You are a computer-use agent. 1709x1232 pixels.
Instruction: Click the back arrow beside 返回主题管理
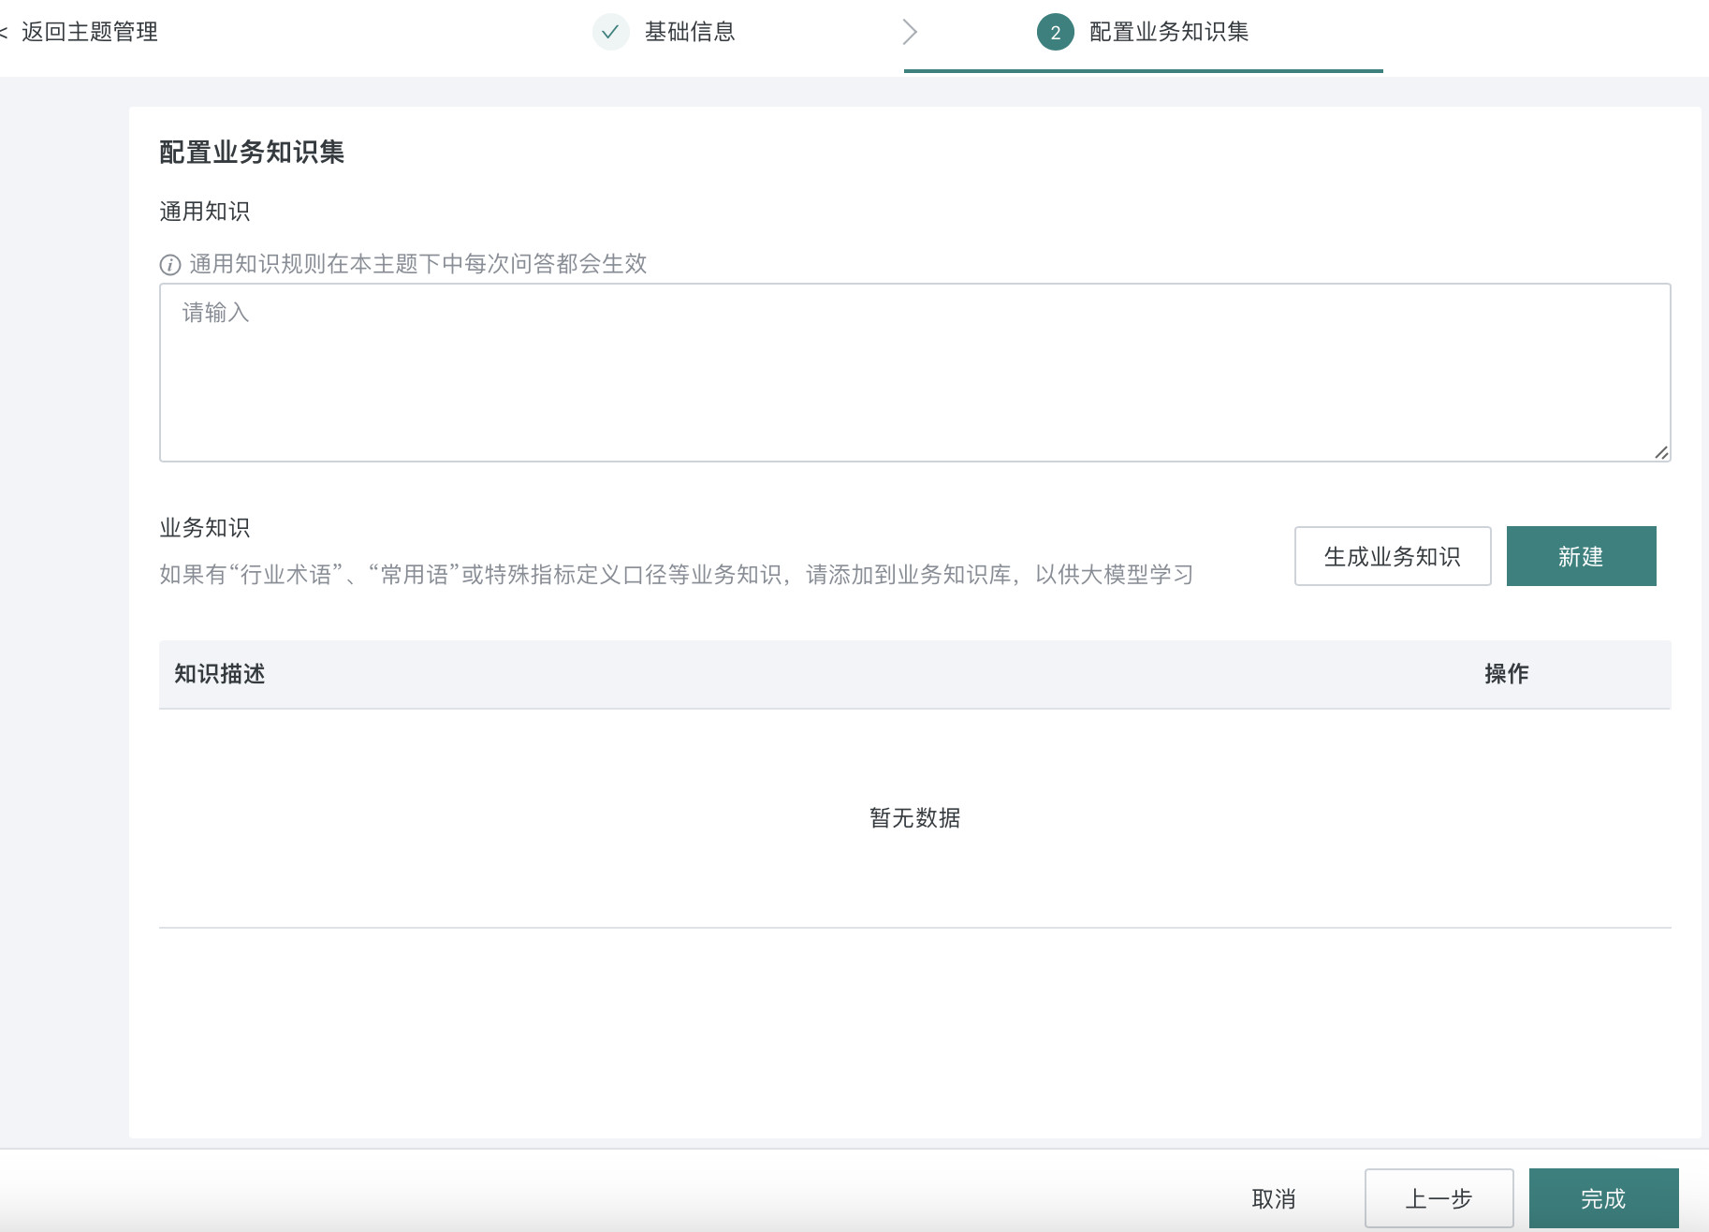(x=4, y=33)
